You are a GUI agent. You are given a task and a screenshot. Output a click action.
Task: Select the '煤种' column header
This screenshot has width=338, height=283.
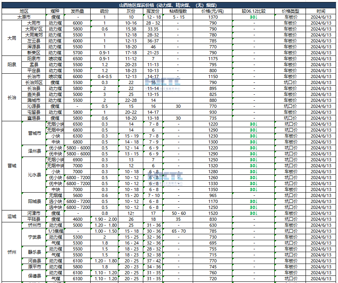(x=55, y=11)
